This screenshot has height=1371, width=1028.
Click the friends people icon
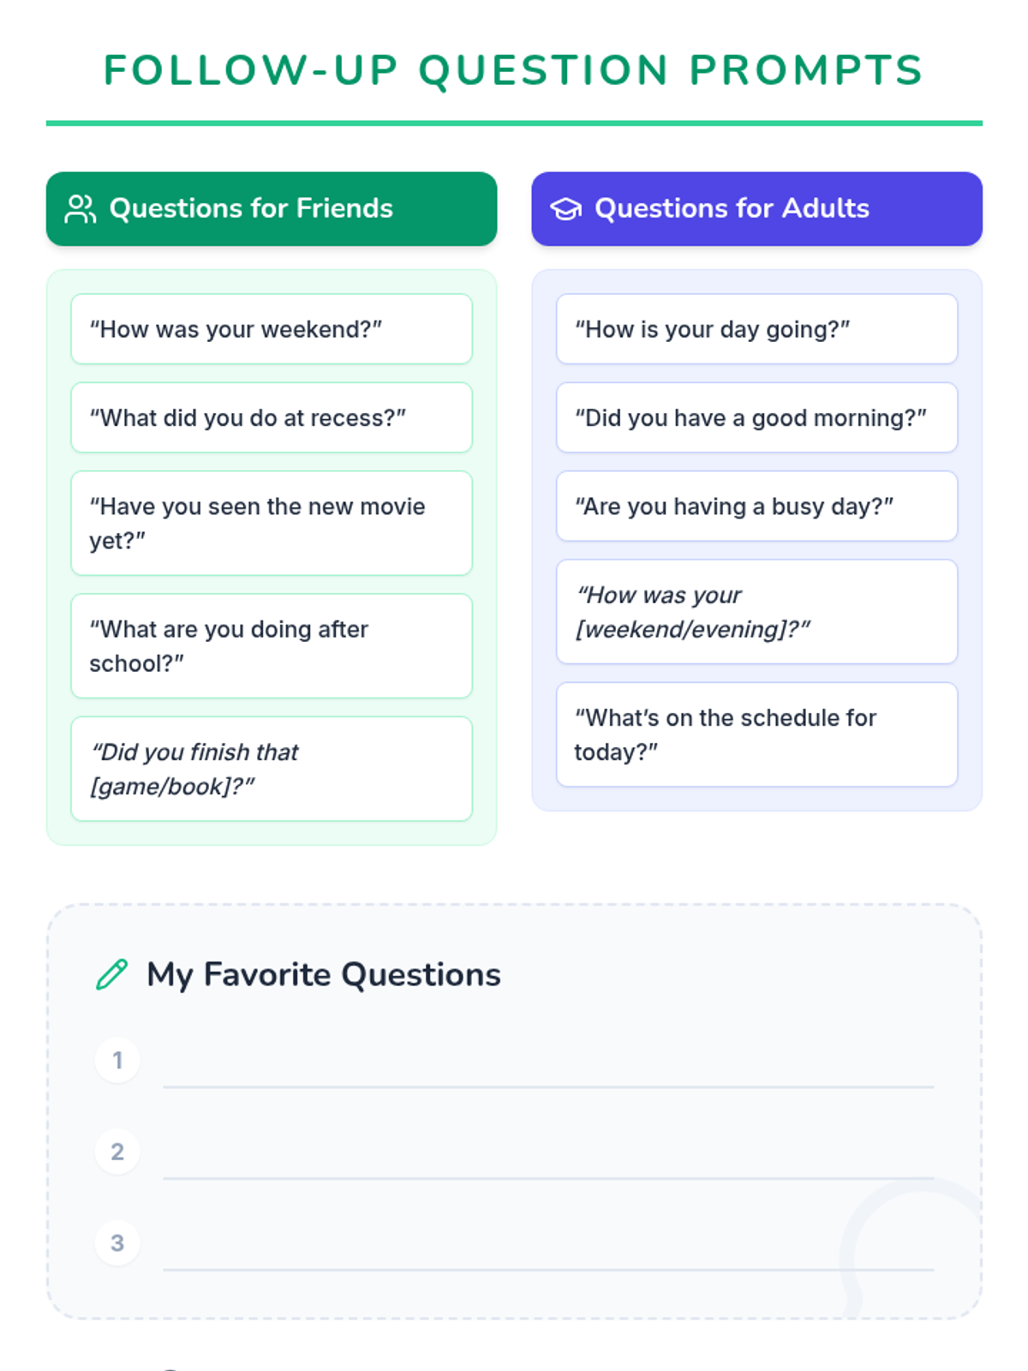point(81,209)
